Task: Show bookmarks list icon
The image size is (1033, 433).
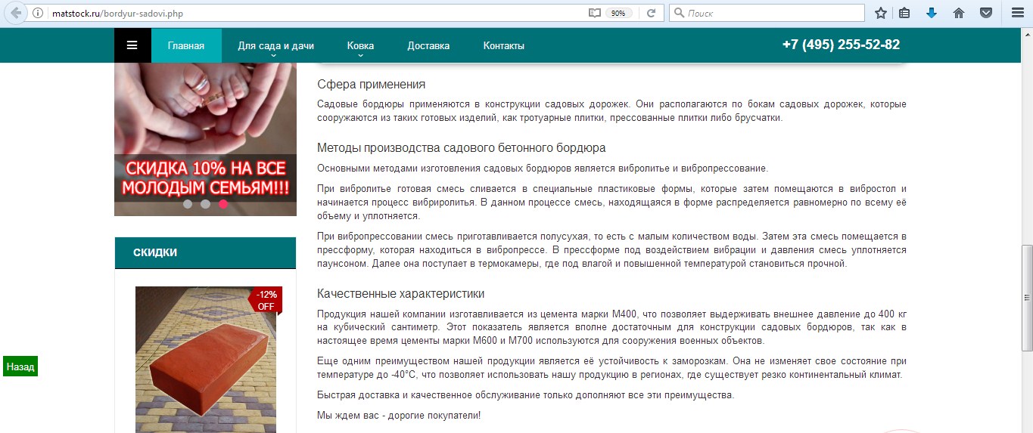Action: [x=904, y=13]
